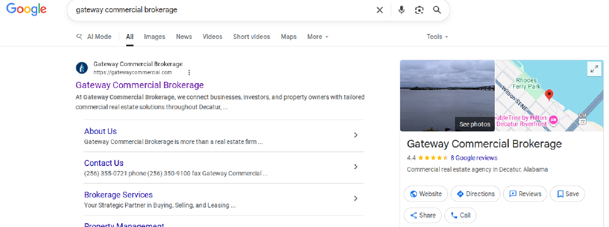Expand Contact Us row chevron

355,167
